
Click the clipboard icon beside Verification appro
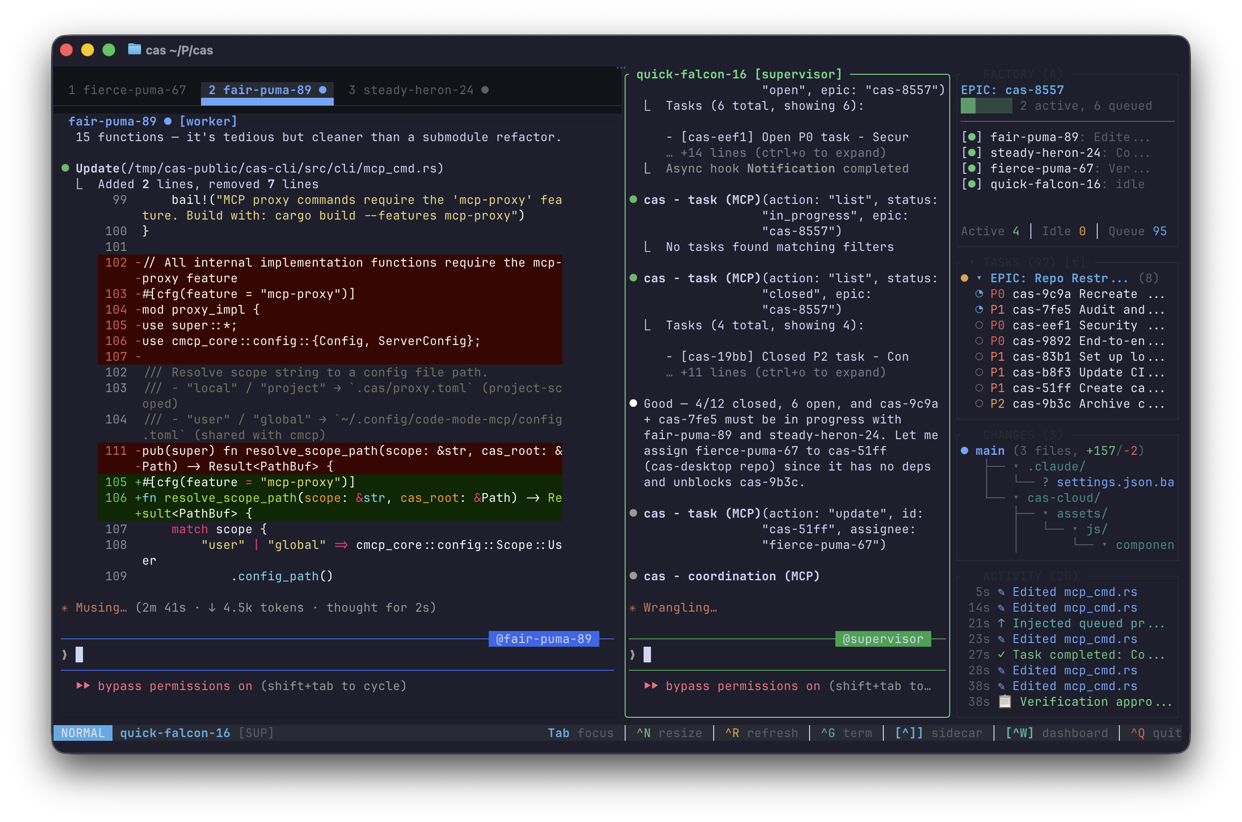point(1005,702)
